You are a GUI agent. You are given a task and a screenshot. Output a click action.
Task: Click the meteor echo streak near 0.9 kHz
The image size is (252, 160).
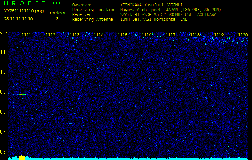point(19,94)
